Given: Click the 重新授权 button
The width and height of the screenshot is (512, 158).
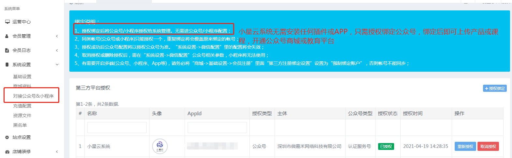Looking at the screenshot, I should coord(465,146).
